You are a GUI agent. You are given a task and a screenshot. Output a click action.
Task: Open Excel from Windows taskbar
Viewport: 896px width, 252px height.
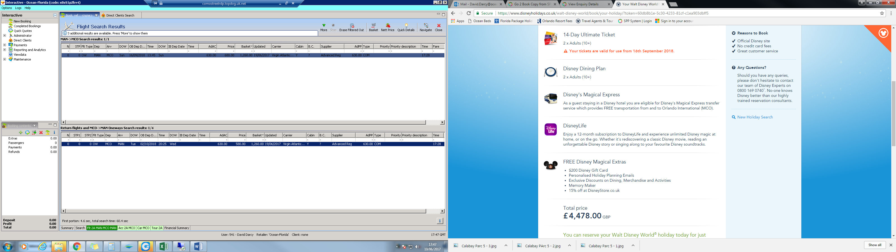coord(164,247)
